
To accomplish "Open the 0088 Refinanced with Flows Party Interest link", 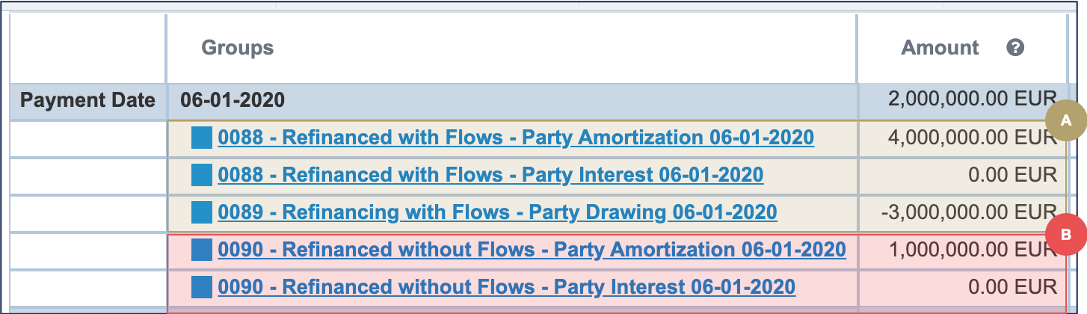I will coord(490,176).
